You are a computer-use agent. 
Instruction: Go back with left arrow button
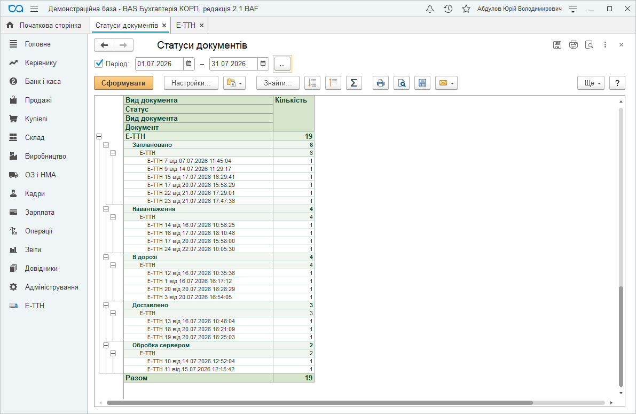(x=104, y=45)
